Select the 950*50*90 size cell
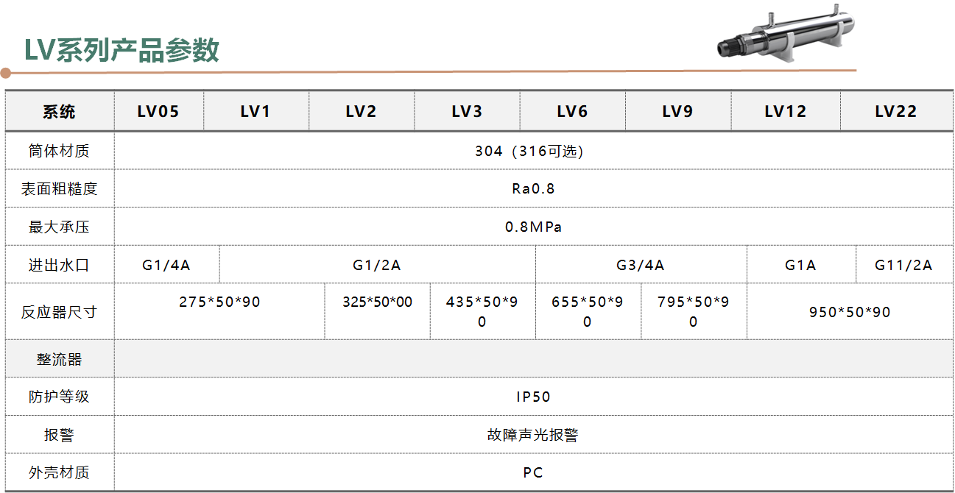 850,312
